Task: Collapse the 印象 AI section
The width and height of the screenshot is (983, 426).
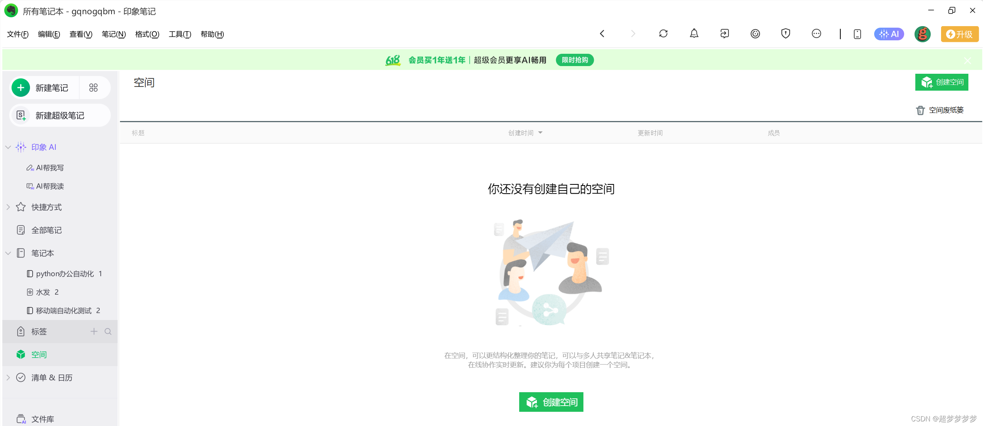Action: (x=8, y=147)
